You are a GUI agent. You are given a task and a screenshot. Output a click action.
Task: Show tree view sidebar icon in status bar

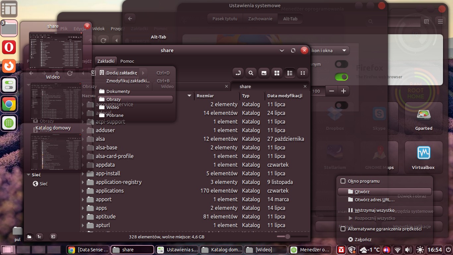click(x=39, y=237)
